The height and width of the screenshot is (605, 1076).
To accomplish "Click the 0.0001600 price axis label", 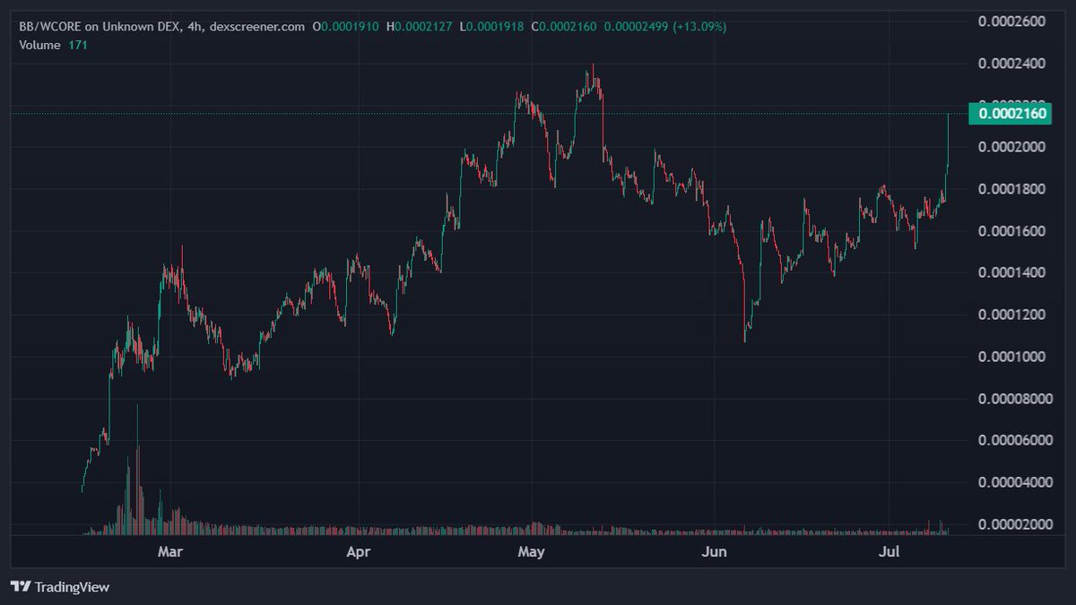I will tap(1013, 230).
